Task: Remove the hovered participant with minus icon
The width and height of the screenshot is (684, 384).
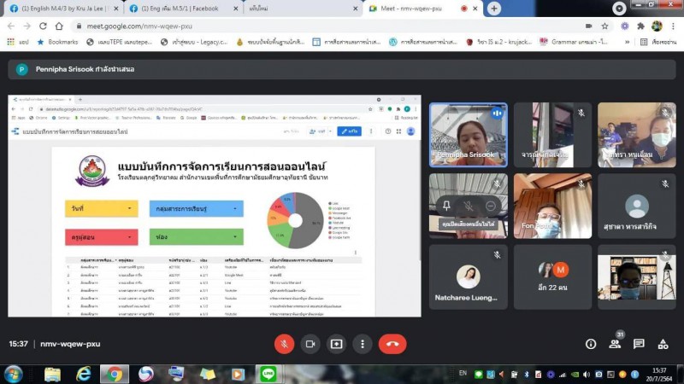Action: pos(490,206)
